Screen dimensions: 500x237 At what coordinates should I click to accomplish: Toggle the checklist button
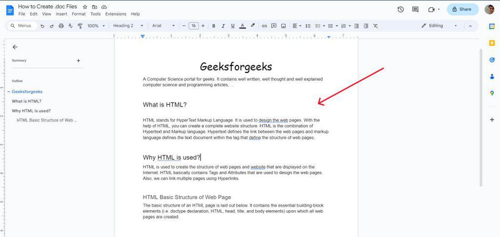(x=317, y=26)
